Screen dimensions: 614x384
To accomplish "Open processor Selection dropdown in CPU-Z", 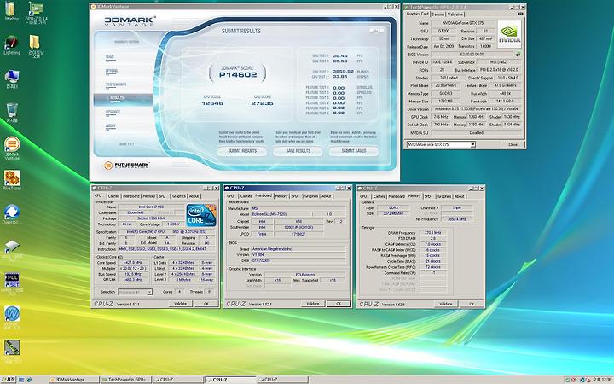I will (x=148, y=292).
